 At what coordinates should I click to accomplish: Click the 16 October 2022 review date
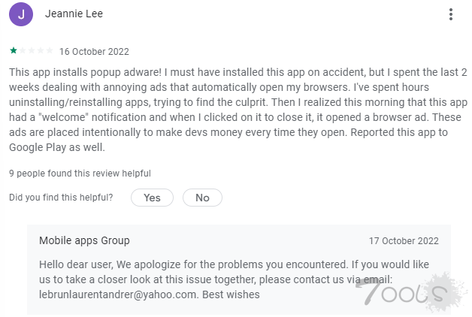click(94, 52)
